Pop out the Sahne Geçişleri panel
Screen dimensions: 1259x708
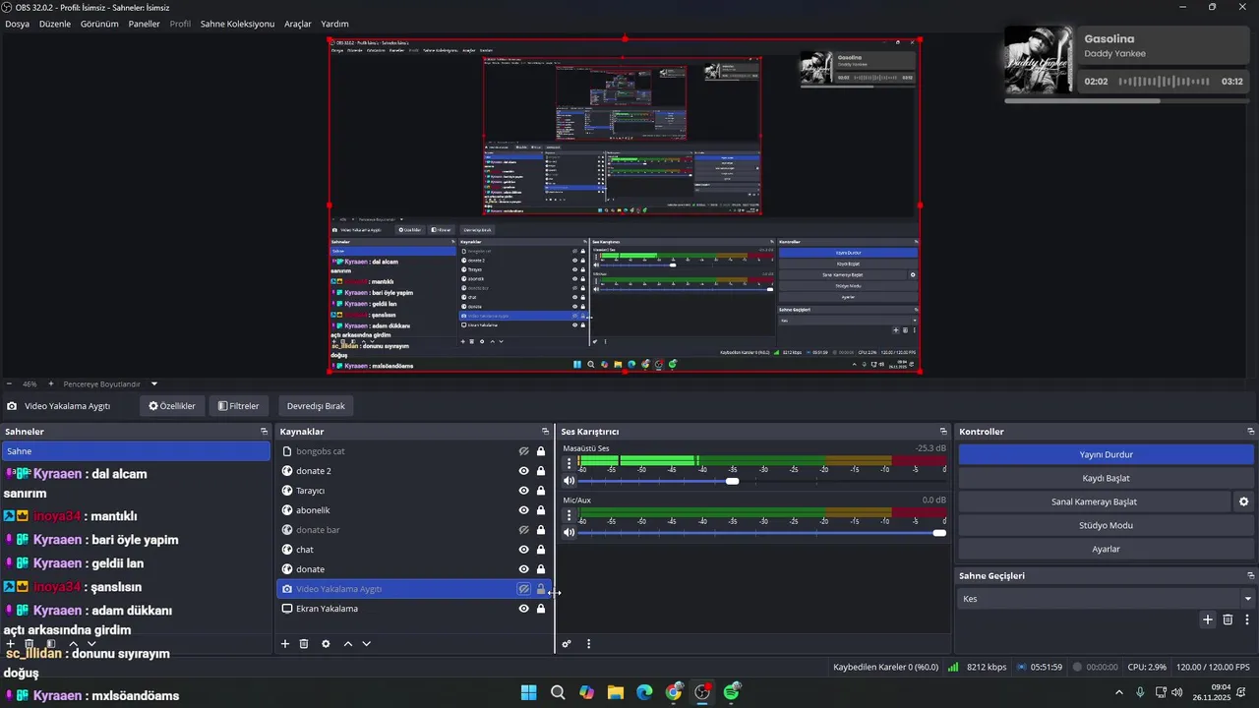(1251, 575)
